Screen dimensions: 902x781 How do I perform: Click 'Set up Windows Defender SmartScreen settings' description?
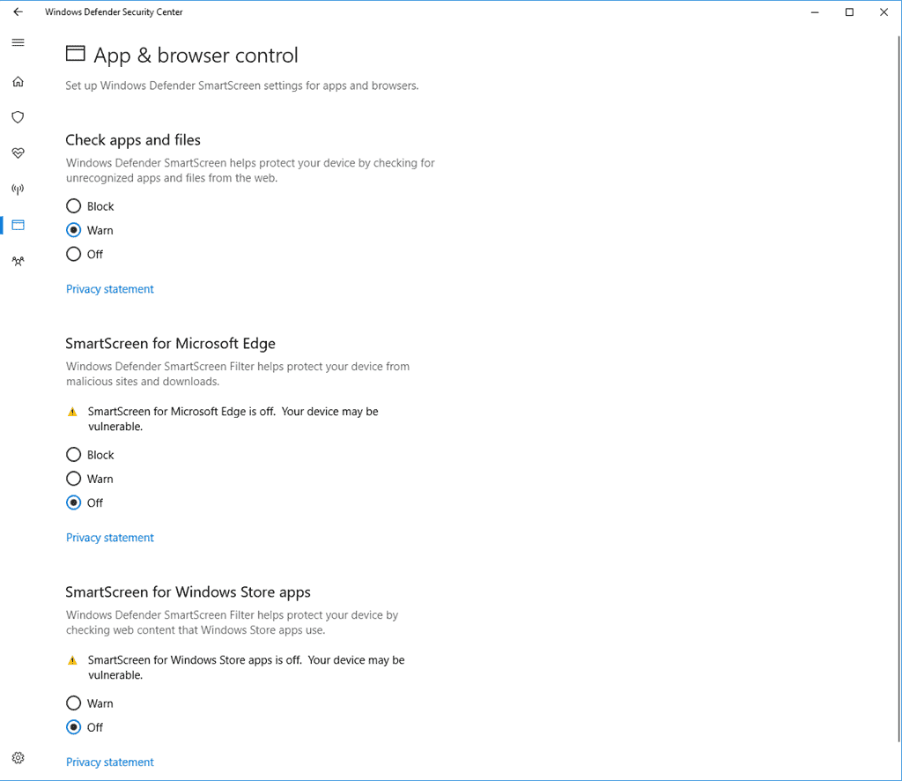point(241,86)
